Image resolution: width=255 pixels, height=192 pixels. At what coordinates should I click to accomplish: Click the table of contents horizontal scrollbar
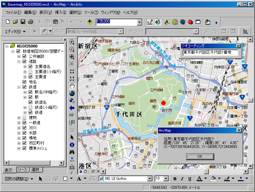pos(34,163)
